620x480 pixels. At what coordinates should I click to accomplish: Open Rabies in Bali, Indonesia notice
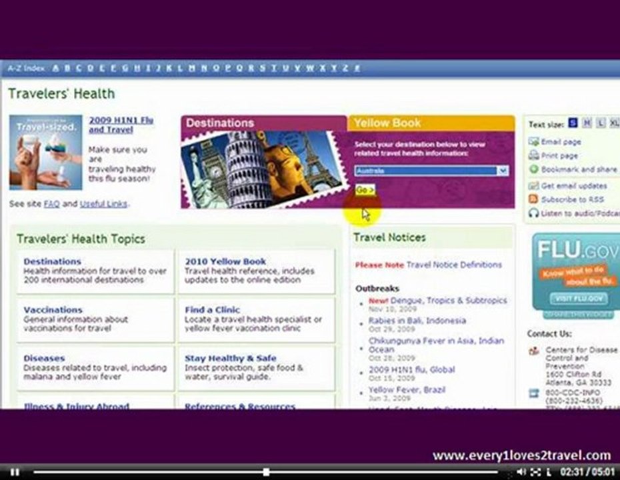pos(417,321)
